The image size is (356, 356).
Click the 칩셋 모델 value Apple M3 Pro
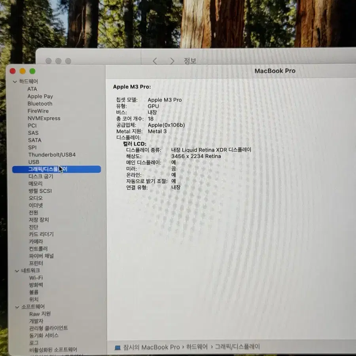(165, 100)
